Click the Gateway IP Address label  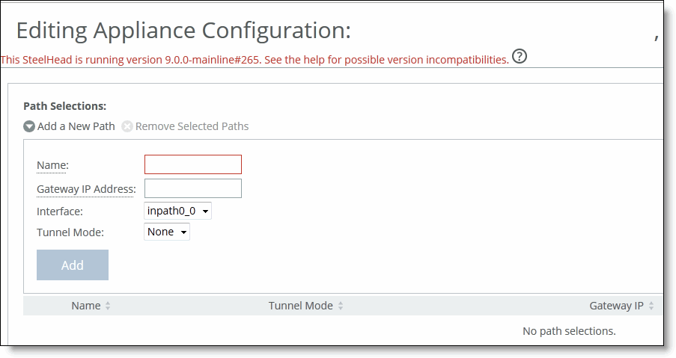pyautogui.click(x=86, y=189)
